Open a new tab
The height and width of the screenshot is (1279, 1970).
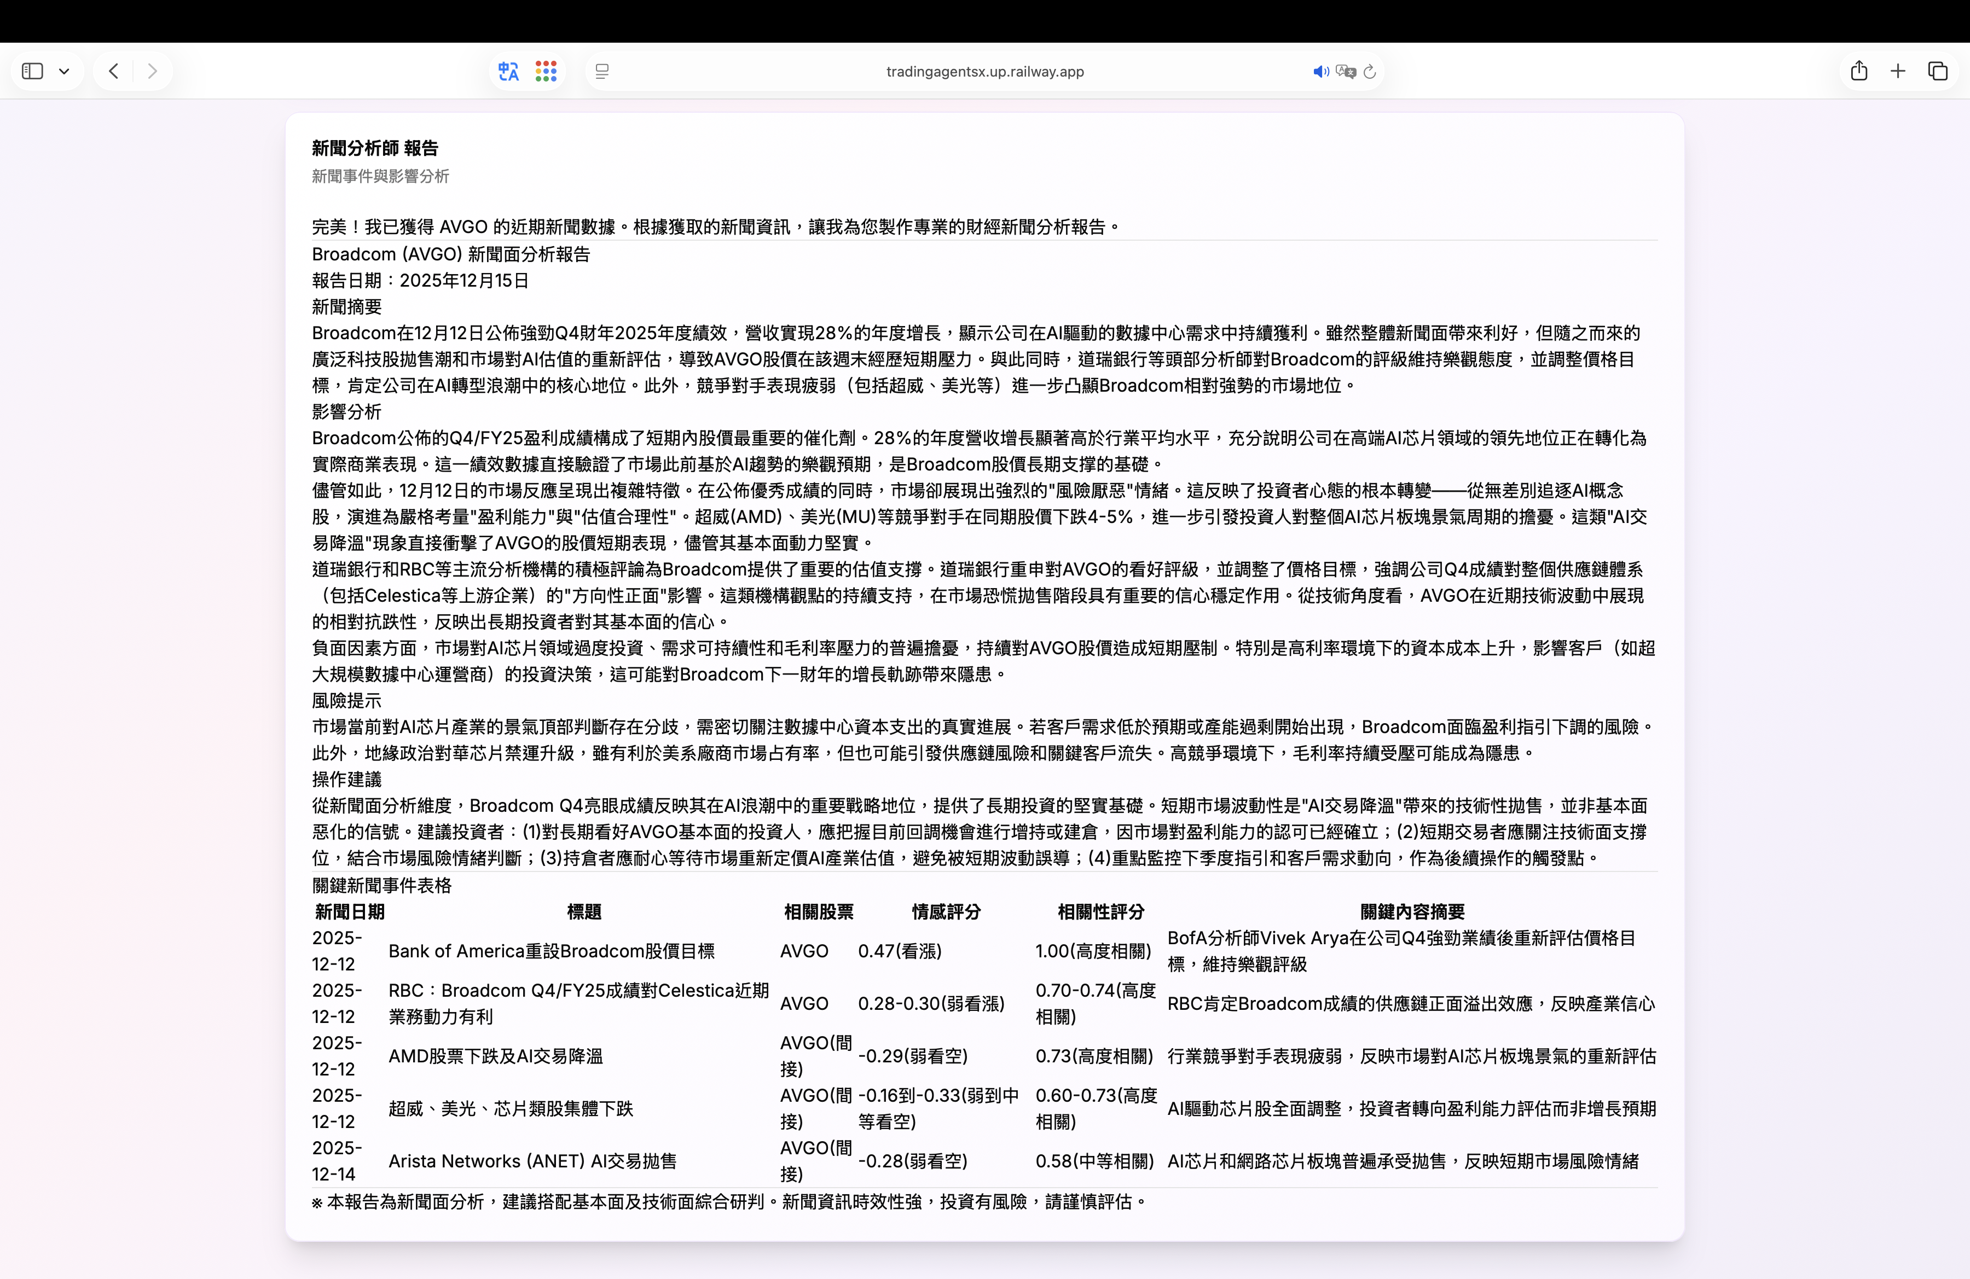[1898, 71]
